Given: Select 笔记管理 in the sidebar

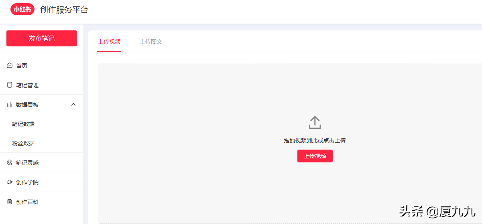Looking at the screenshot, I should (x=42, y=85).
